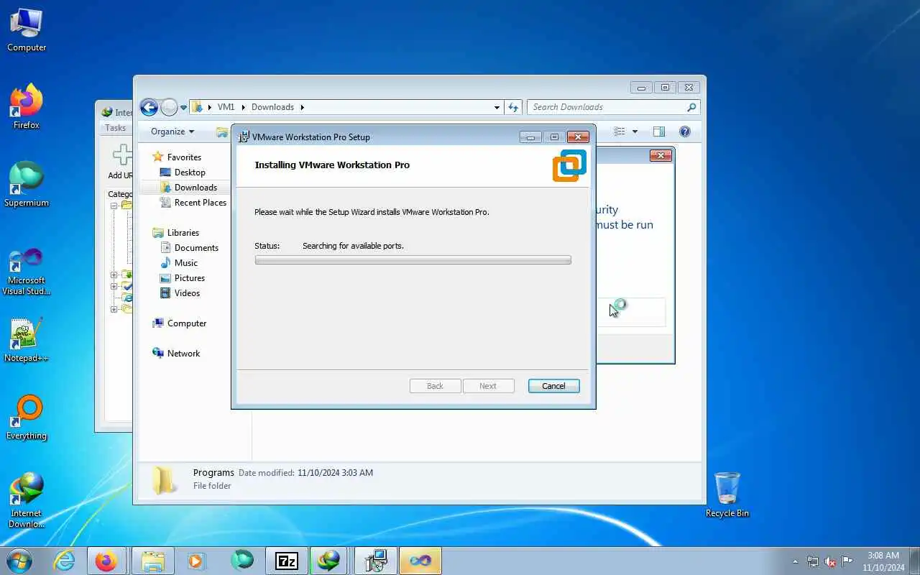The height and width of the screenshot is (575, 920).
Task: Close the security dialog behind the setup window
Action: click(x=660, y=155)
